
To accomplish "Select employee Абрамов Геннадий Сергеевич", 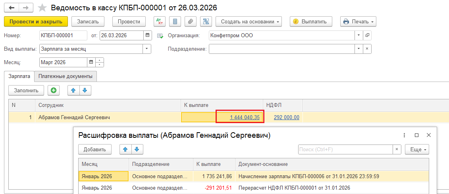I will [74, 117].
